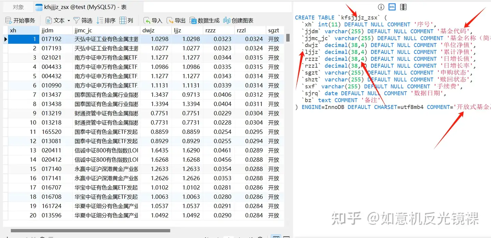Click fund name 国泰国证有色金属行业指数 in row 7
Image resolution: width=491 pixels, height=238 pixels.
(x=106, y=95)
